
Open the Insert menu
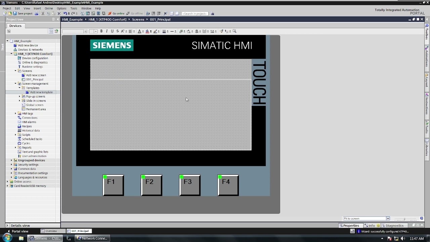pos(37,8)
